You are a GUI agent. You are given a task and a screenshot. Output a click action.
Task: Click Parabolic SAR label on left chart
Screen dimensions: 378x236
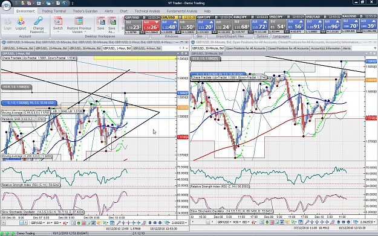pos(24,119)
